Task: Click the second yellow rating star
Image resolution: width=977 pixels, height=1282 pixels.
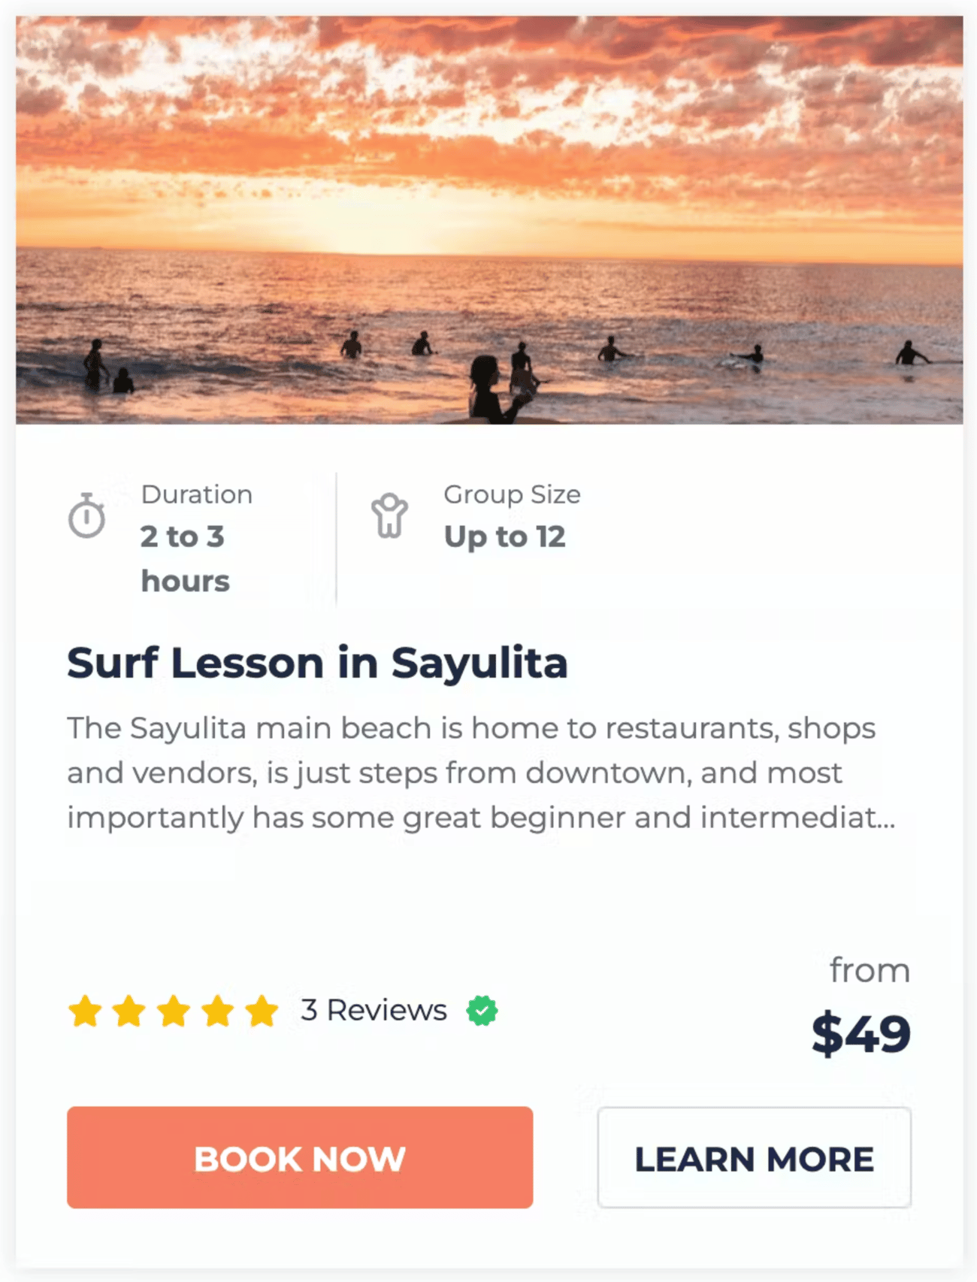Action: (129, 1011)
